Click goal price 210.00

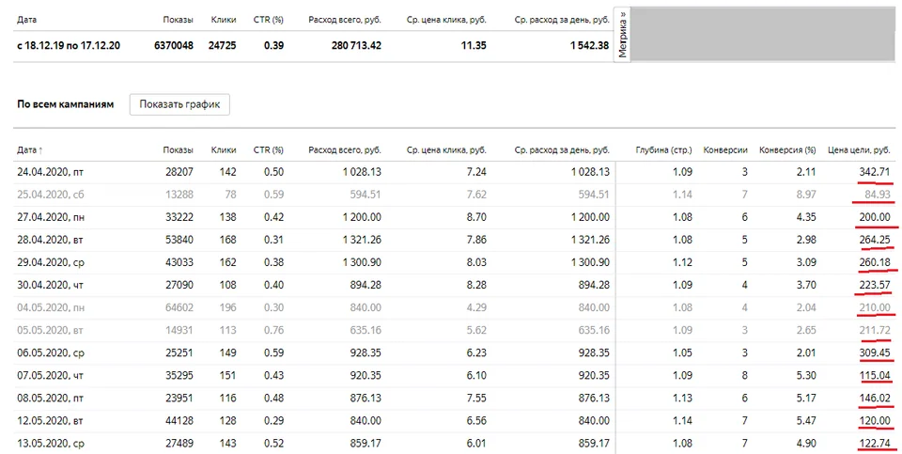pyautogui.click(x=875, y=308)
